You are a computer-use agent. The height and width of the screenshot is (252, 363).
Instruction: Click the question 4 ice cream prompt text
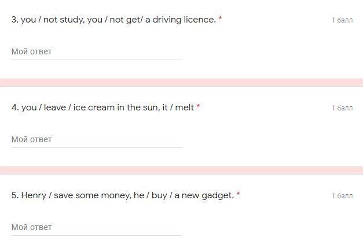pos(103,108)
